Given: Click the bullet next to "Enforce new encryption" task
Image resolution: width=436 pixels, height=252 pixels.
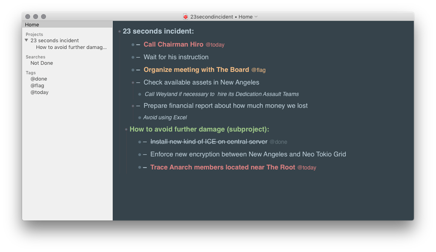Looking at the screenshot, I should 139,154.
